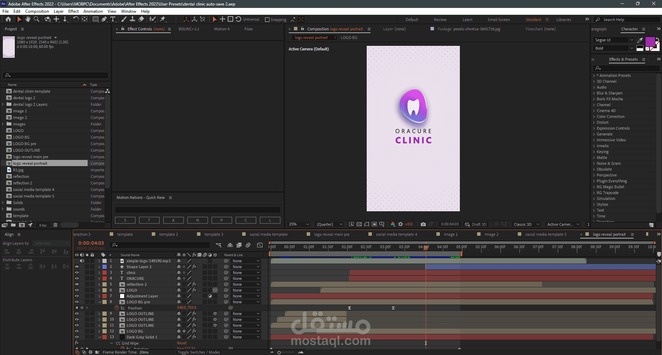
Task: Click the Take Snapshot camera icon
Action: [423, 224]
